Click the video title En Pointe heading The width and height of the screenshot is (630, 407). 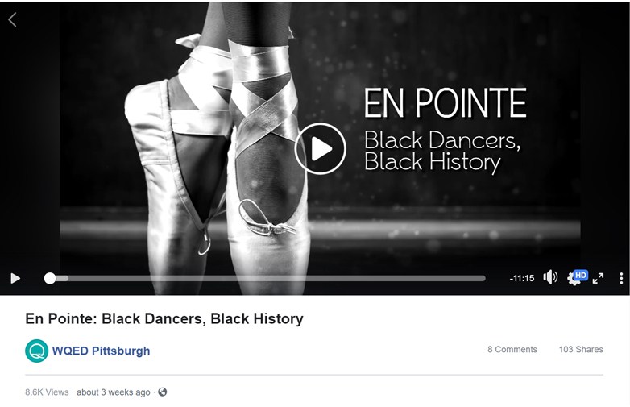point(164,318)
